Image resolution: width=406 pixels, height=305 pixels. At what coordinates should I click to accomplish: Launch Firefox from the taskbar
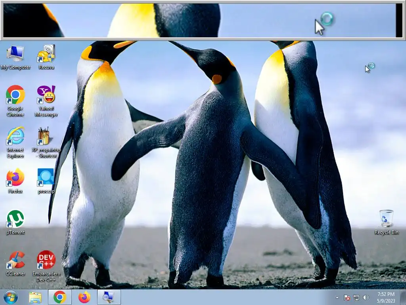(x=84, y=297)
